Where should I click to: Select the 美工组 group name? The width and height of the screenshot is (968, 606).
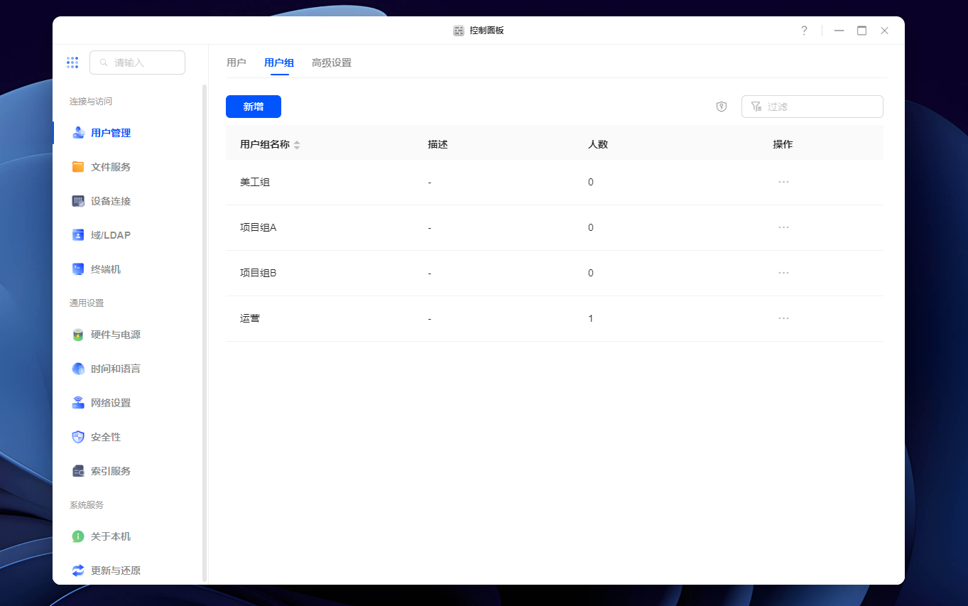pos(255,182)
